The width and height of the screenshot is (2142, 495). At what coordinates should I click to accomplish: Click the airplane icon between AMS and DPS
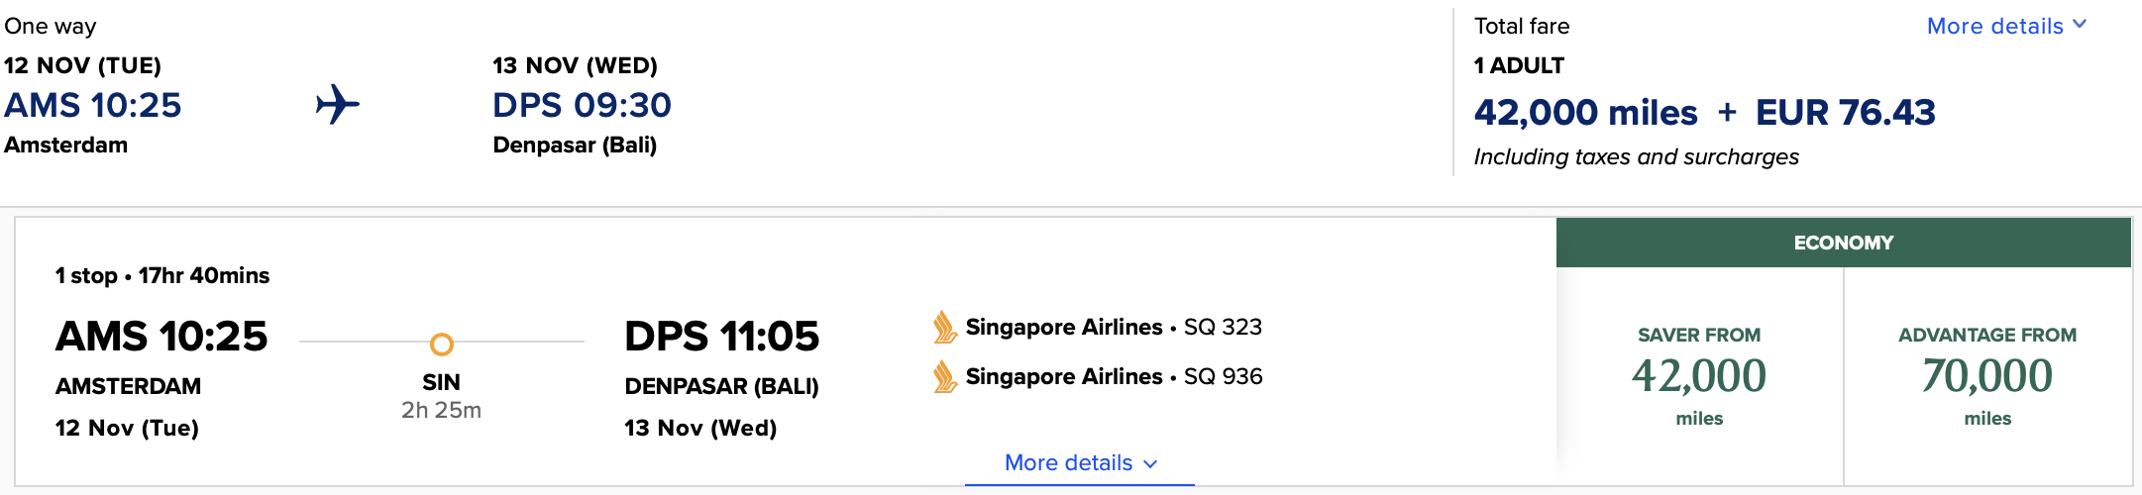pyautogui.click(x=338, y=104)
